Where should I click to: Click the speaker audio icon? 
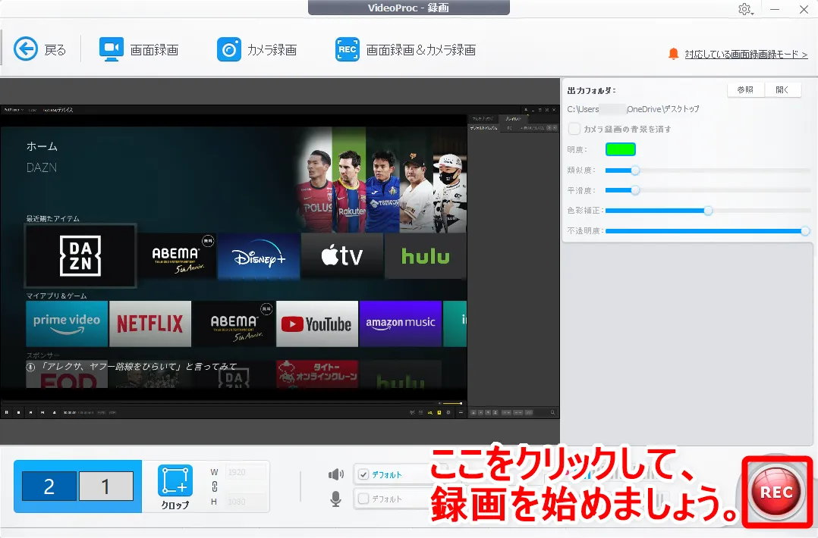tap(336, 474)
